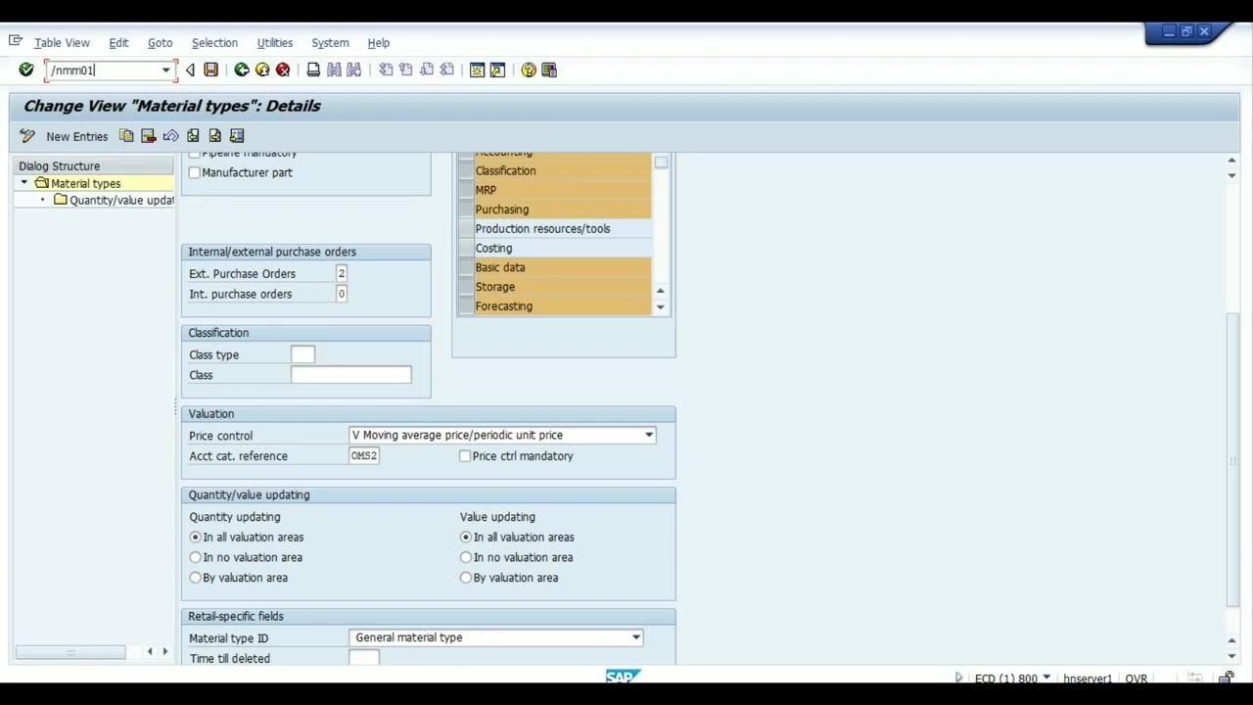Screen dimensions: 1253x705
Task: Go to Next Entry icon
Action: coord(215,136)
